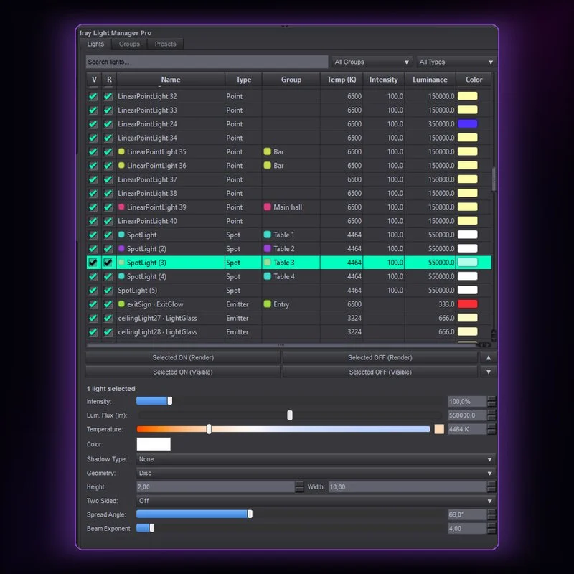574x574 pixels.
Task: Toggle visibility checkbox for SpotLight (5)
Action: [x=93, y=291]
